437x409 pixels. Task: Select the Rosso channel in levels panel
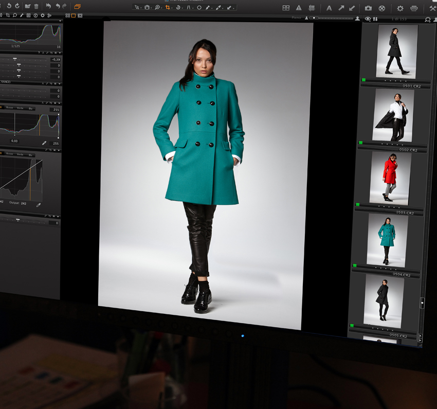(x=9, y=108)
